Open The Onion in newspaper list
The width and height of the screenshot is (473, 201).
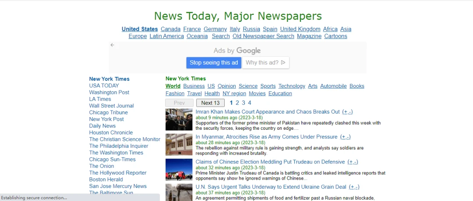pyautogui.click(x=101, y=166)
